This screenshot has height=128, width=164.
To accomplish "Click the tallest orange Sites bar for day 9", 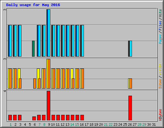I will coord(49,74).
